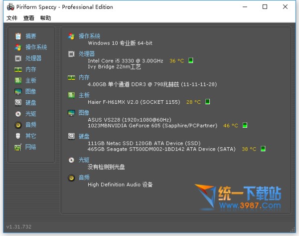Follow the 图像 heading link in summary

click(x=84, y=113)
